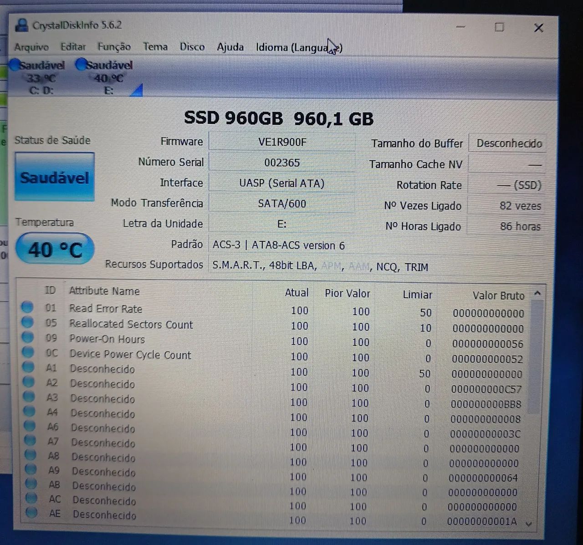The width and height of the screenshot is (583, 545).
Task: Click status circle of Power-On Hours row
Action: click(28, 337)
